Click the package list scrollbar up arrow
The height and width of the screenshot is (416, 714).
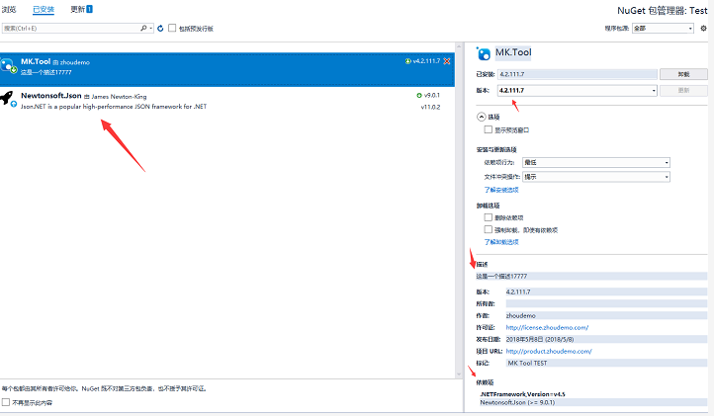(x=459, y=46)
